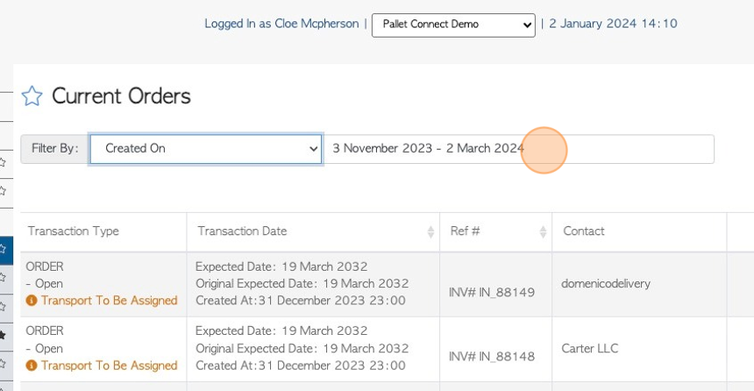This screenshot has width=754, height=391.
Task: Click the Transport To Be Assigned text in the second row
Action: point(109,366)
